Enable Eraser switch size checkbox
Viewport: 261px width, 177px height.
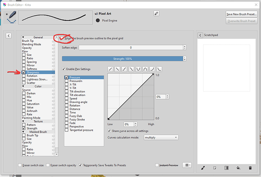(x=20, y=165)
